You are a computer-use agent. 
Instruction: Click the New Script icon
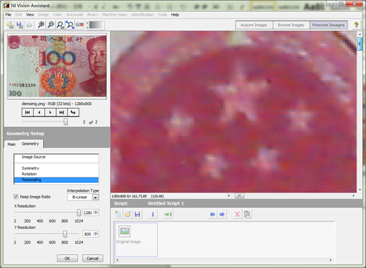(118, 214)
